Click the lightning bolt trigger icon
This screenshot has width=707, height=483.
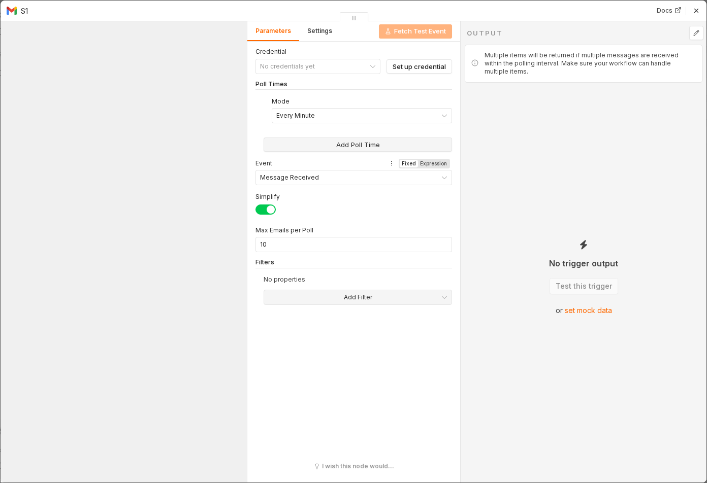point(584,245)
